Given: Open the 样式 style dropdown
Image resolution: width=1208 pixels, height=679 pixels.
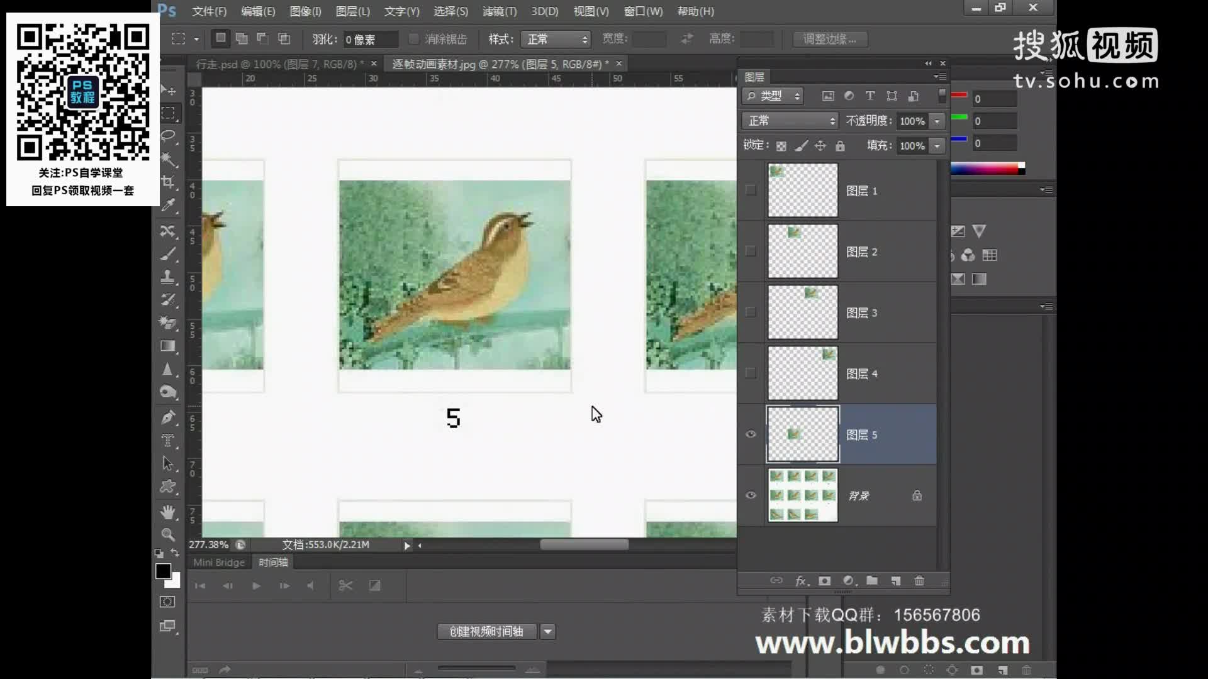Looking at the screenshot, I should (556, 39).
